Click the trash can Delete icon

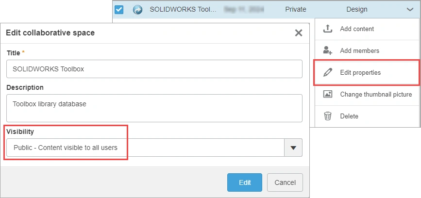pos(328,116)
